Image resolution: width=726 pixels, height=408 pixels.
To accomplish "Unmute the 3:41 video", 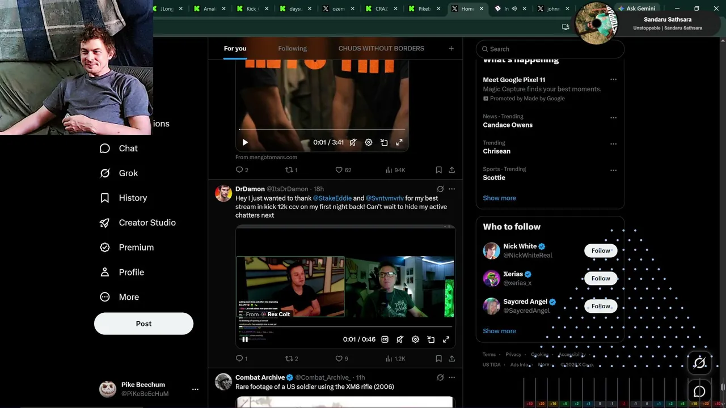I will coord(353,143).
